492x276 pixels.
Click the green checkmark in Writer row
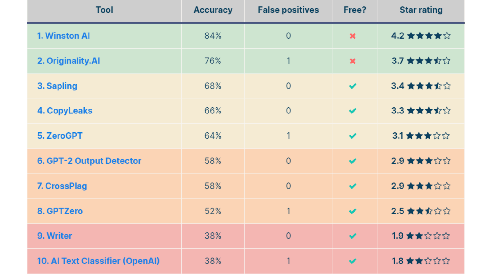(x=353, y=236)
